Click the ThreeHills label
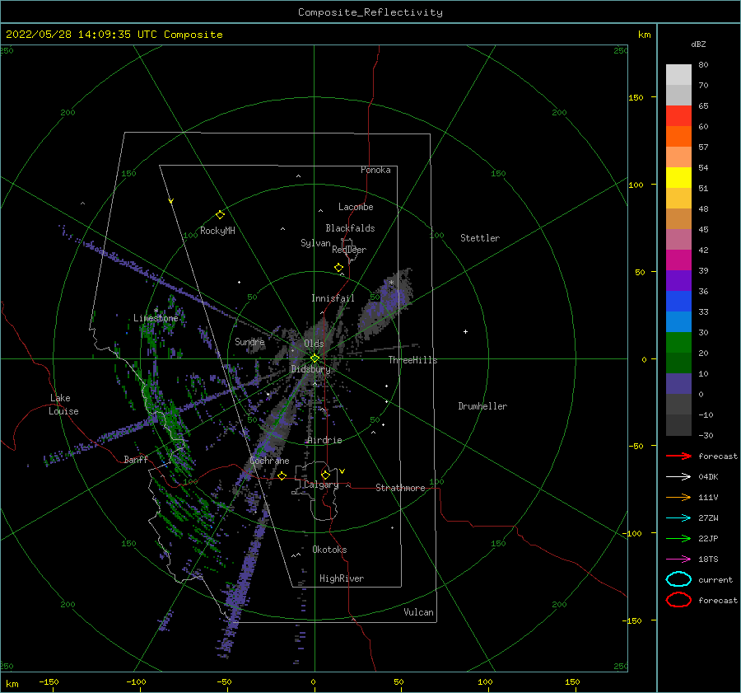This screenshot has width=741, height=693. tap(412, 360)
